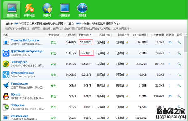
Task: Click scrollbar up arrow of process list
Action: tap(186, 34)
